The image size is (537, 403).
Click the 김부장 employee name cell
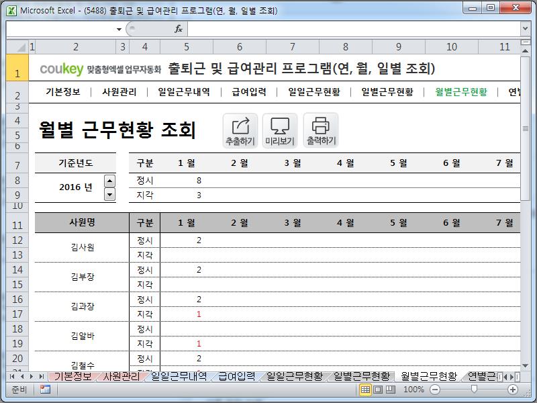(x=82, y=277)
